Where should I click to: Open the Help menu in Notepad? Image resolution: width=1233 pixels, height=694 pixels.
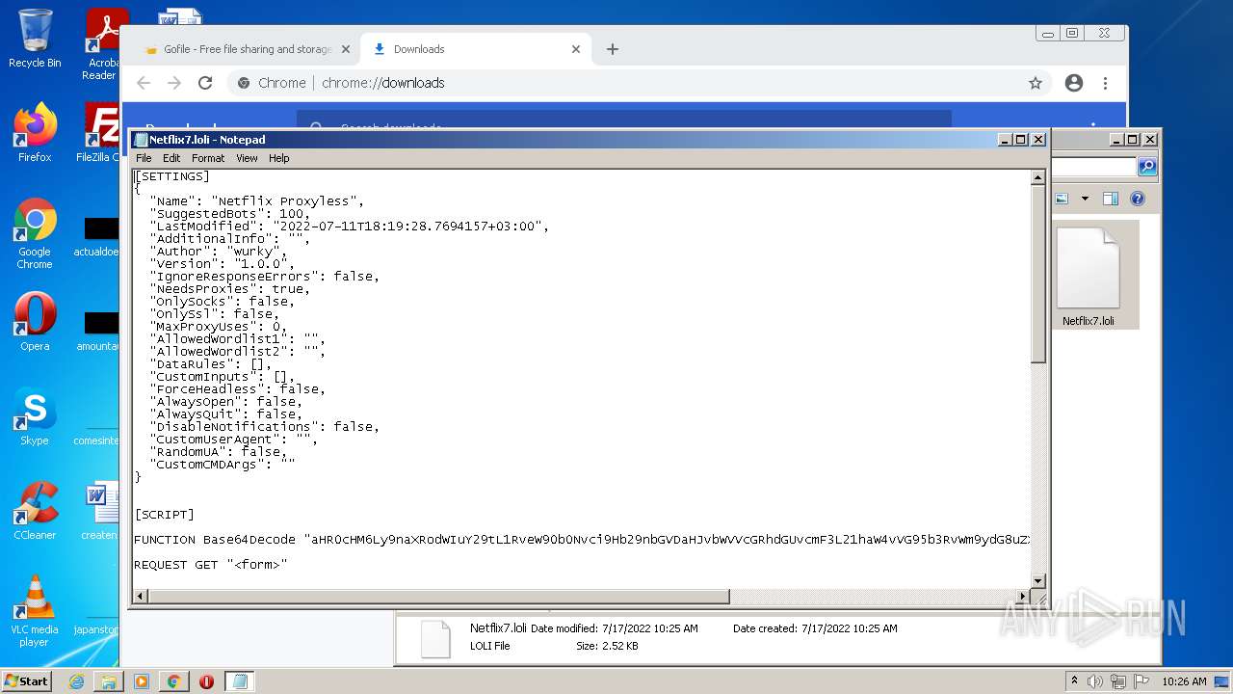(x=278, y=158)
